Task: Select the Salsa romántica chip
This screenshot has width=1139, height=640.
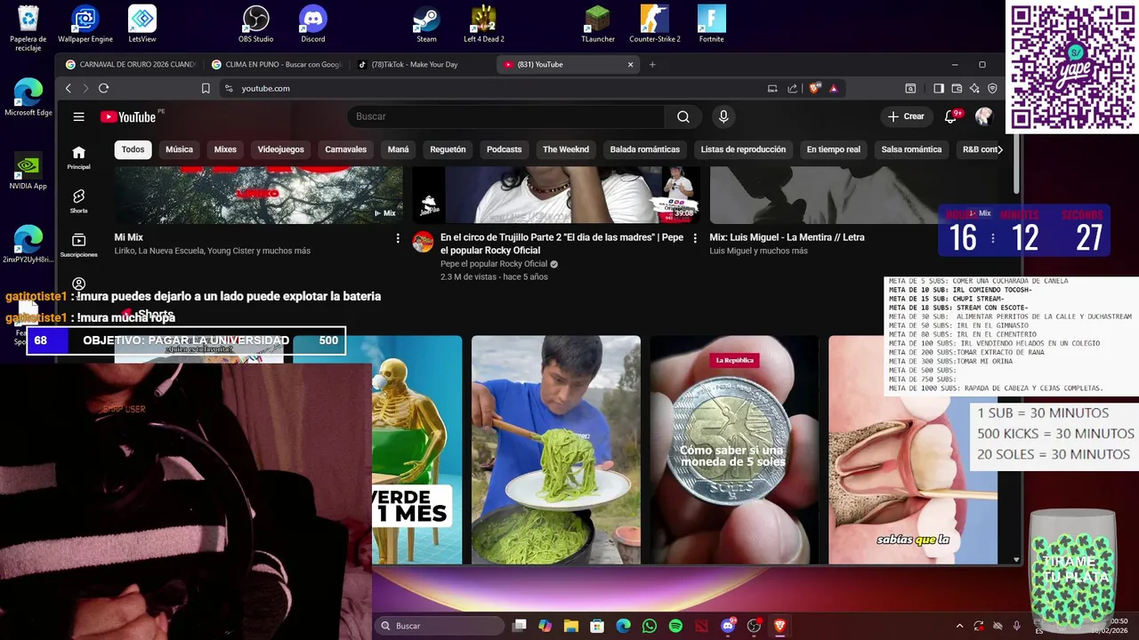Action: (911, 149)
